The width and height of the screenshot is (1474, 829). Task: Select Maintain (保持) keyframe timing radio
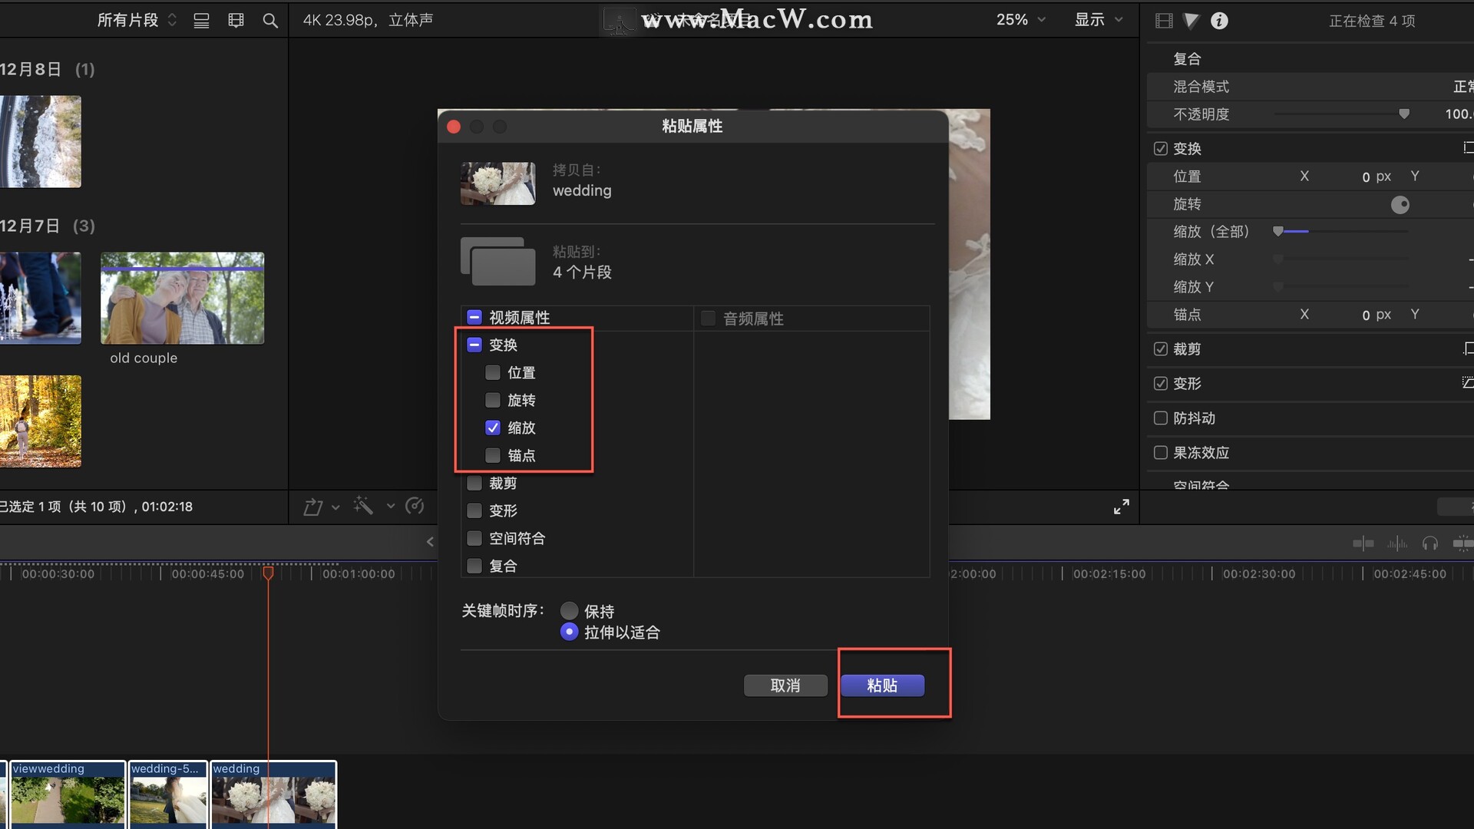click(x=569, y=611)
